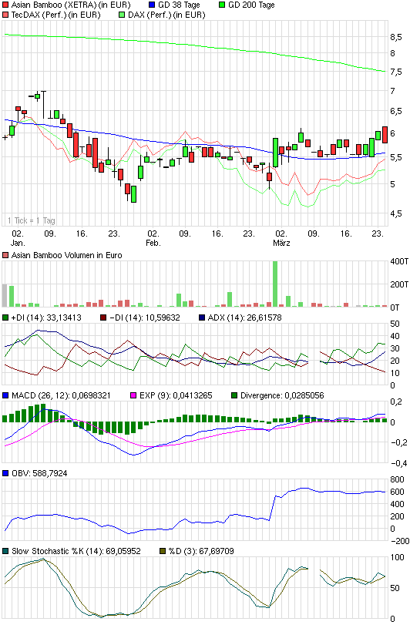Click the grey first volume bar
The image size is (420, 635).
pos(5,295)
